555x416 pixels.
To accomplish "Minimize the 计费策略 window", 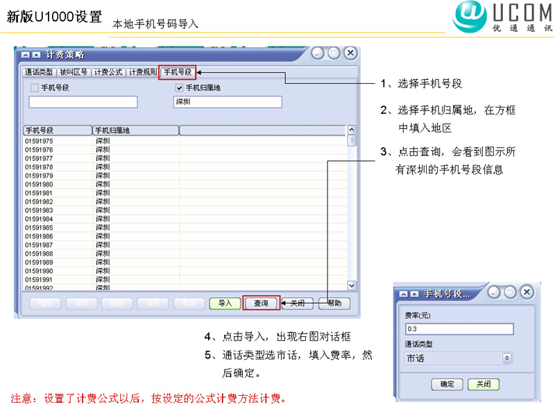I will (x=318, y=53).
